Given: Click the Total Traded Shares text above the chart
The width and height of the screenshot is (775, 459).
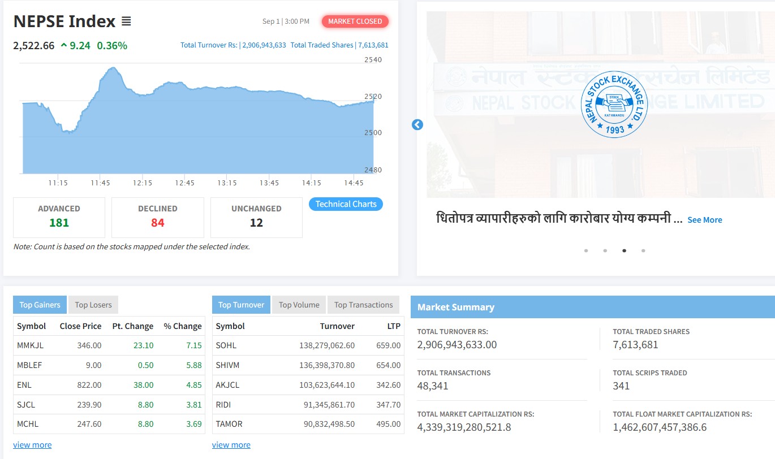Looking at the screenshot, I should [339, 45].
